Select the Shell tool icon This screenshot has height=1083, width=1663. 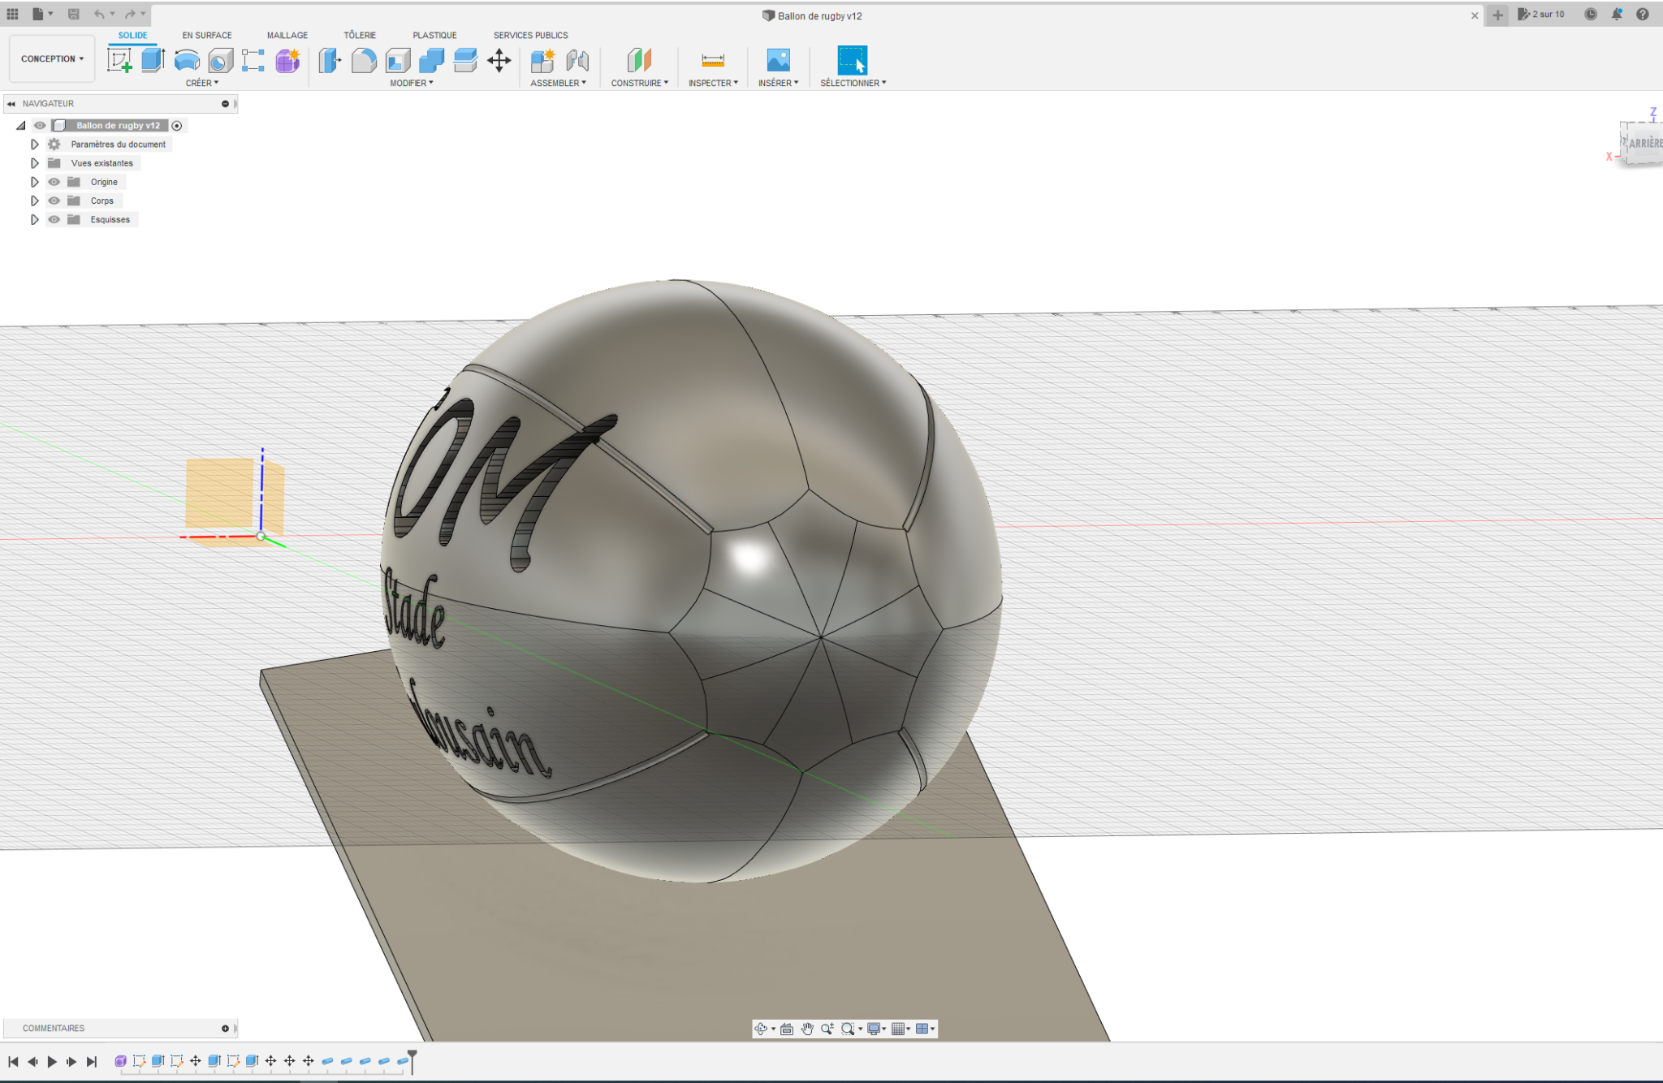pyautogui.click(x=398, y=60)
